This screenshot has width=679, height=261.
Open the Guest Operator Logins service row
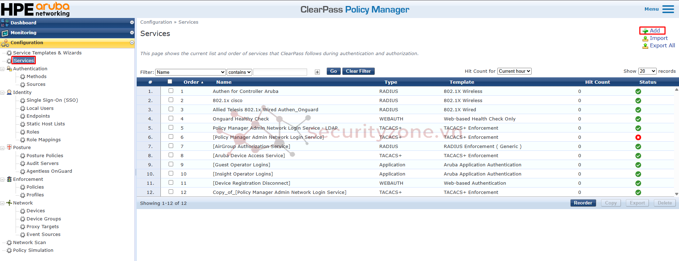(242, 165)
